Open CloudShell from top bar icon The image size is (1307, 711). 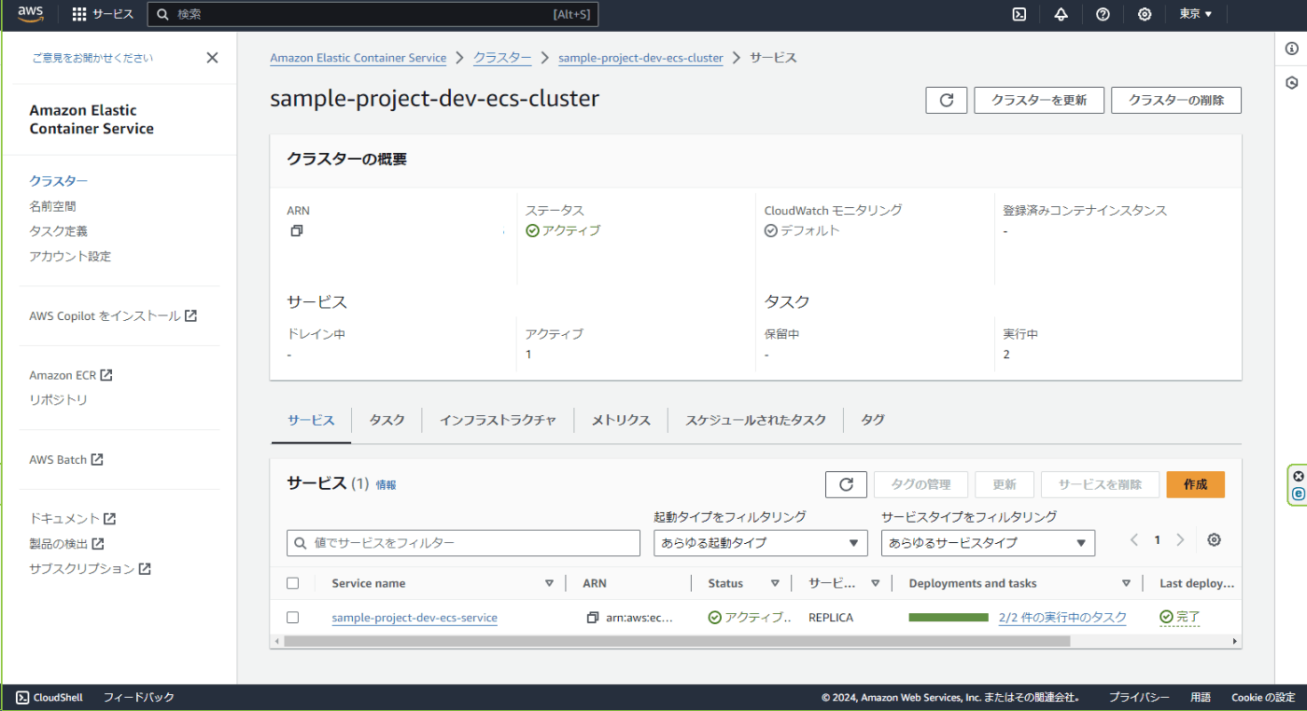[x=1020, y=14]
